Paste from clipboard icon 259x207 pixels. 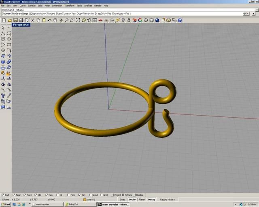click(44, 20)
